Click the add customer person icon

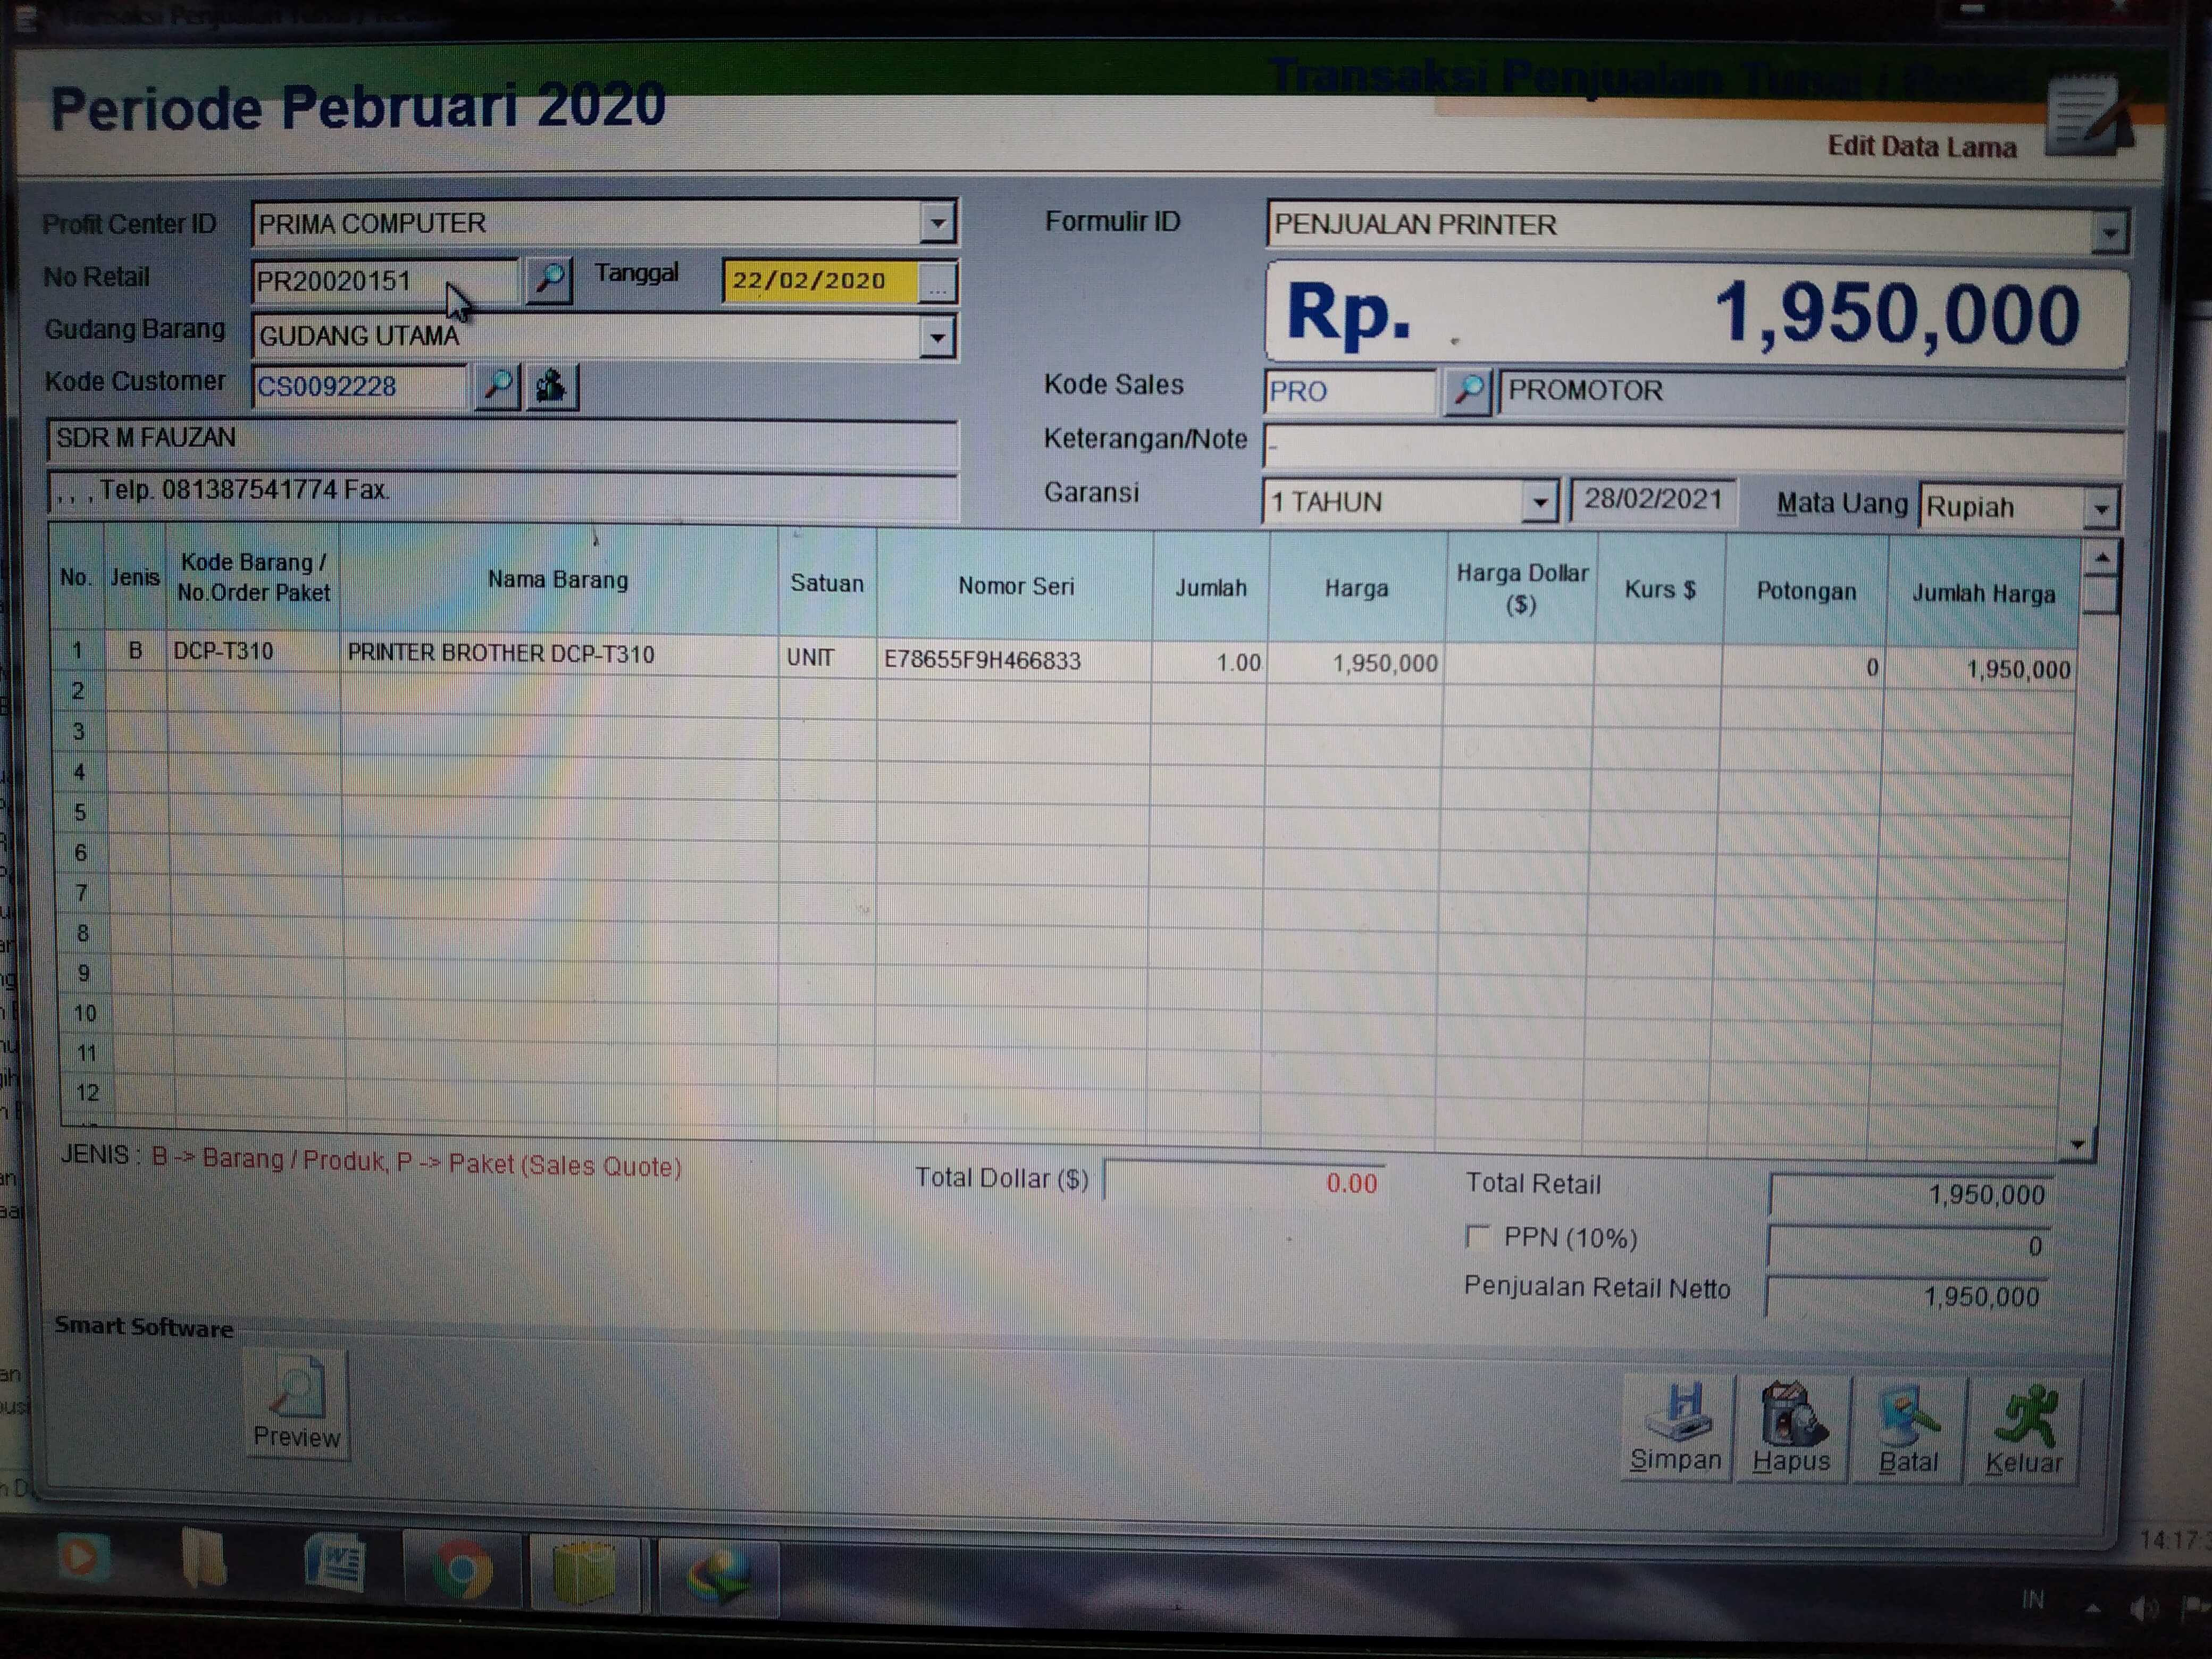pyautogui.click(x=551, y=386)
